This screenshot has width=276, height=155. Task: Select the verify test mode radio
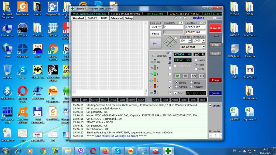point(196,60)
